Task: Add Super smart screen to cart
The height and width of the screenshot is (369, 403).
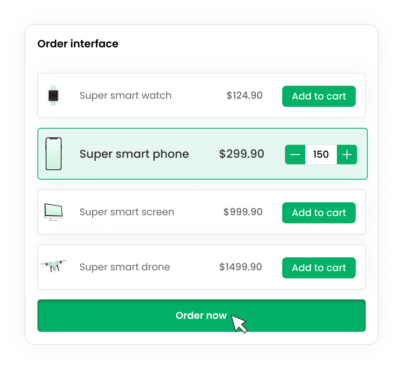Action: [319, 213]
